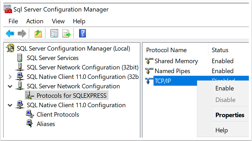
Task: Click the Forward arrow toolbar icon
Action: click(22, 34)
